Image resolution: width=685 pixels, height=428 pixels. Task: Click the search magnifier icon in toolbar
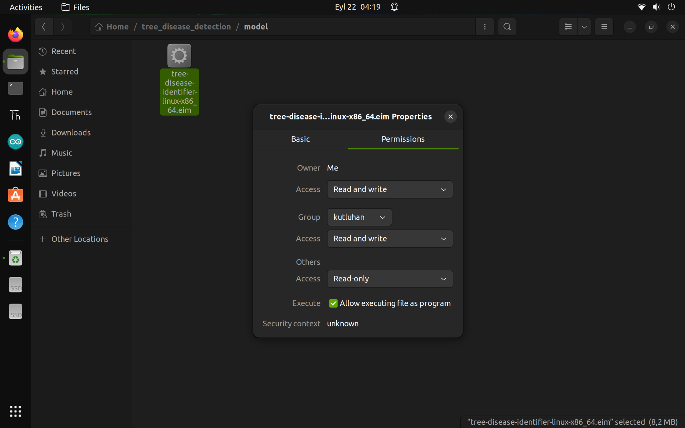click(507, 27)
